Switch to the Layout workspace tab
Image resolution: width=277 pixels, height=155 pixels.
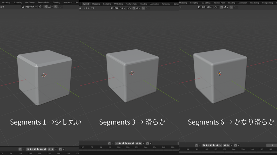86,4
